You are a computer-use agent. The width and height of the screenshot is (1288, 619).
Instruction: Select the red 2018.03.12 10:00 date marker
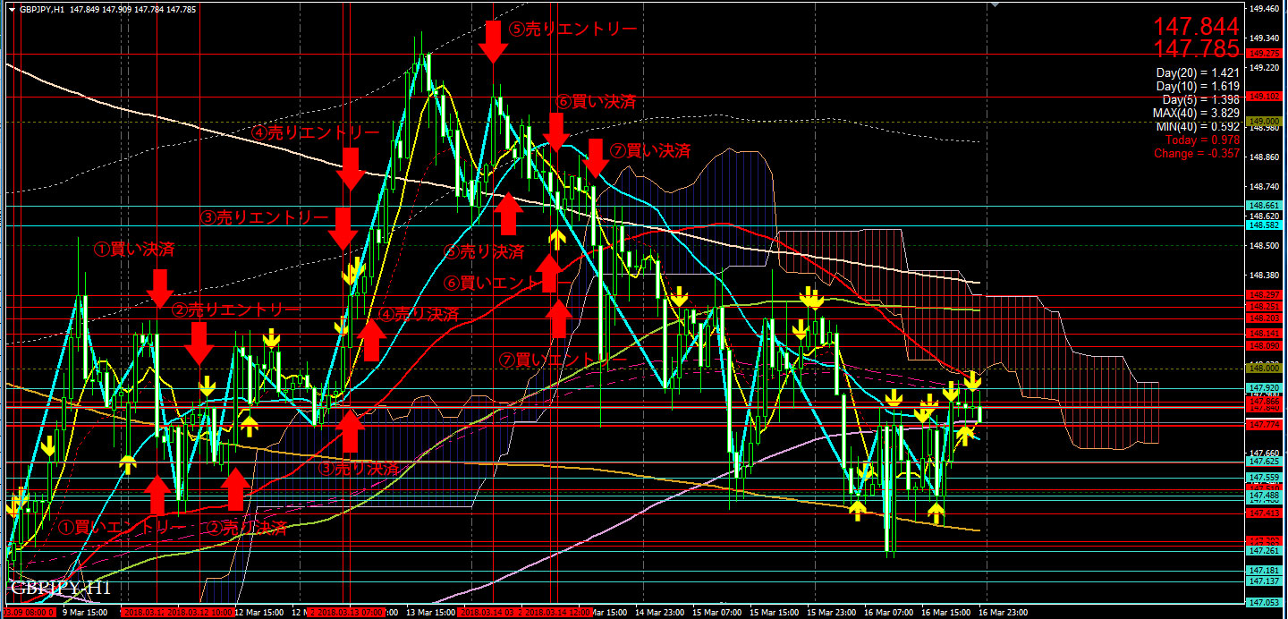click(199, 613)
